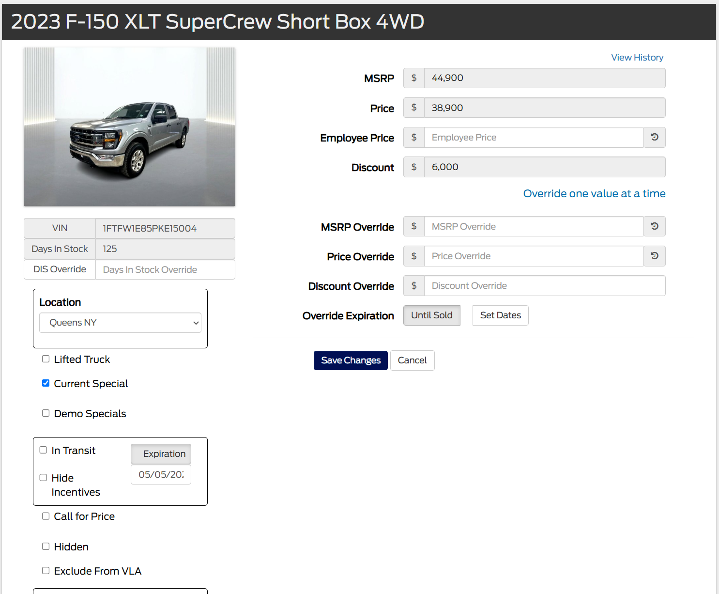Mark the vehicle as Hidden
The height and width of the screenshot is (594, 719).
(46, 547)
